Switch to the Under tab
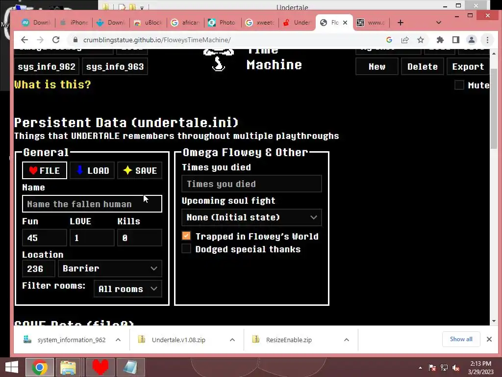 click(297, 23)
